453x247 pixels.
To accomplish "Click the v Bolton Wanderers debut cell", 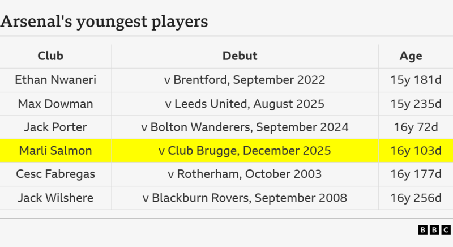I will 245,127.
